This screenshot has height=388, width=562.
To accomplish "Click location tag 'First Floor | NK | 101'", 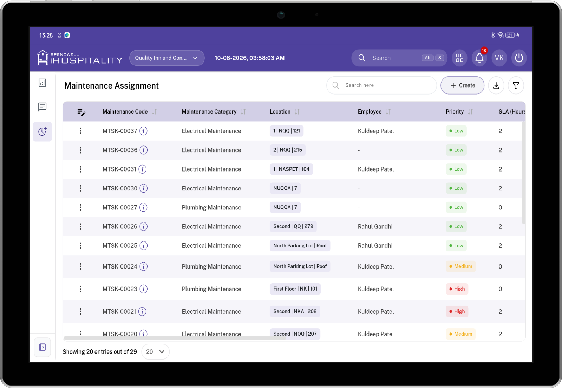I will point(295,289).
